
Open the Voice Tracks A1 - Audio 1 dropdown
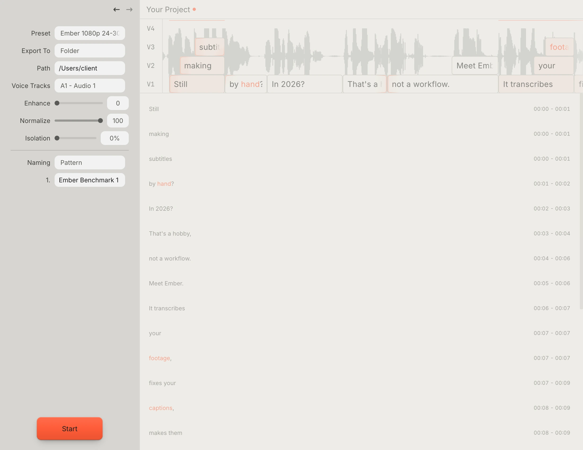click(x=90, y=86)
